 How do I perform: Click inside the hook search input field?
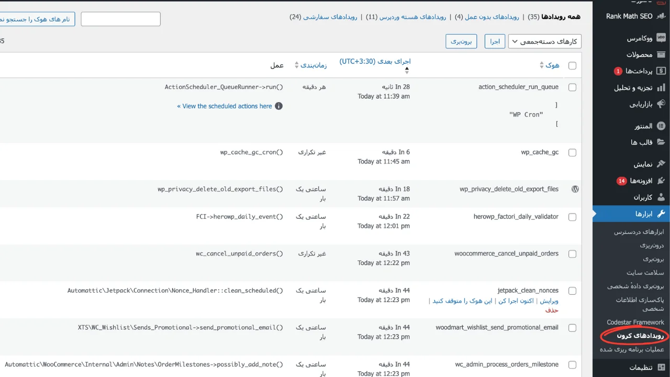120,18
